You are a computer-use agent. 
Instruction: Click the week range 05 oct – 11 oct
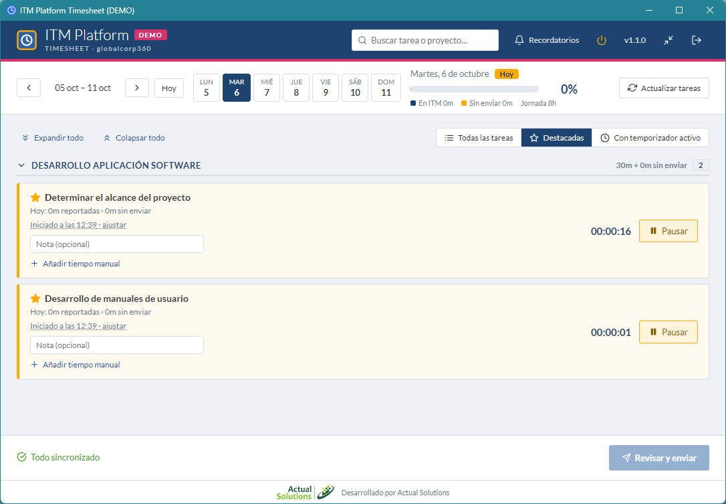pyautogui.click(x=83, y=88)
